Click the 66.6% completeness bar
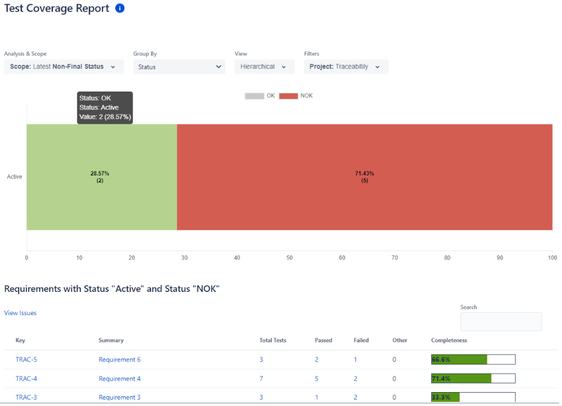Image resolution: width=562 pixels, height=406 pixels. 473,359
